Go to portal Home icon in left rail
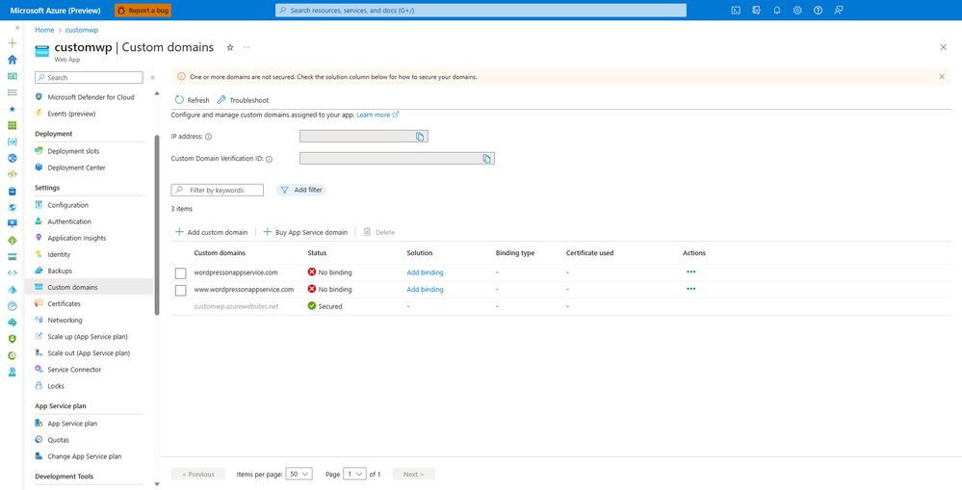962x490 pixels. coord(13,60)
